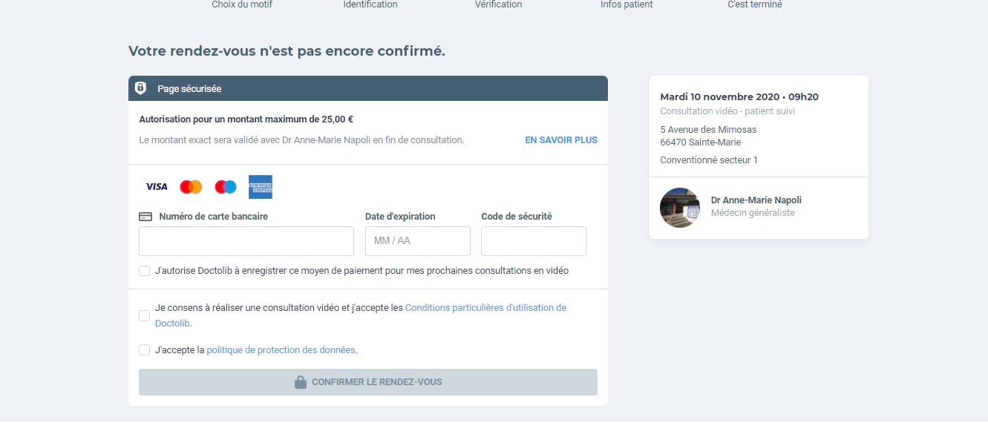Go to the Identification step
This screenshot has width=988, height=423.
370,4
